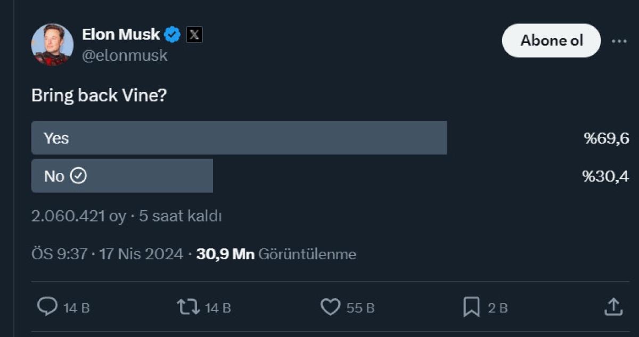639x337 pixels.
Task: Click the %69,6 Yes result percentage
Action: (607, 138)
